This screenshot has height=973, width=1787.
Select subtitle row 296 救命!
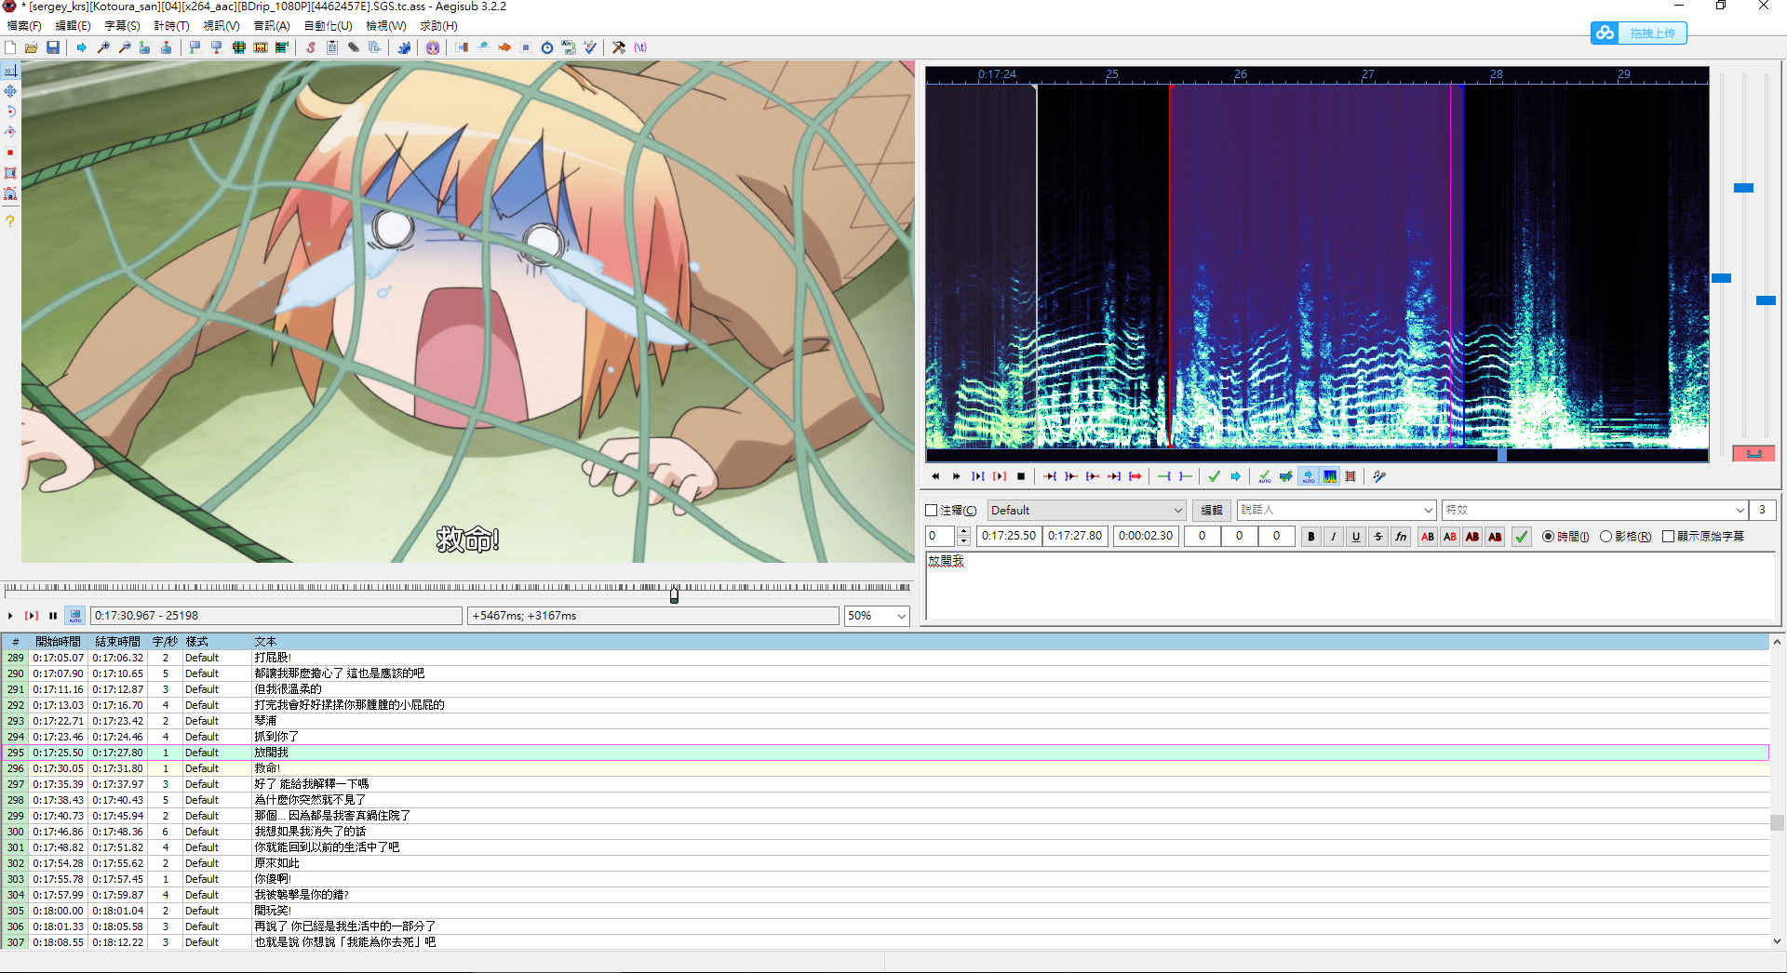coord(884,768)
